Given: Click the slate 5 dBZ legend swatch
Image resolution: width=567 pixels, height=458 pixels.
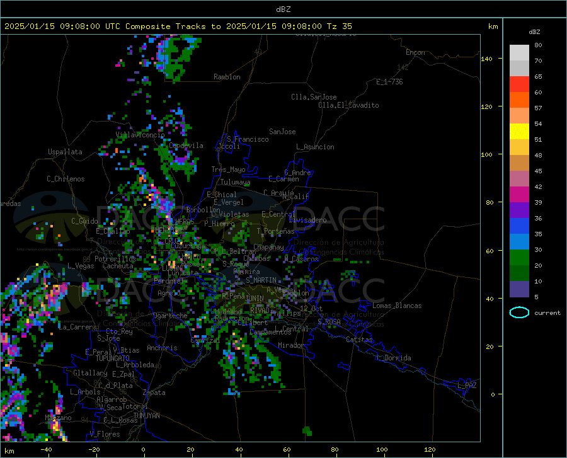Looking at the screenshot, I should [519, 289].
